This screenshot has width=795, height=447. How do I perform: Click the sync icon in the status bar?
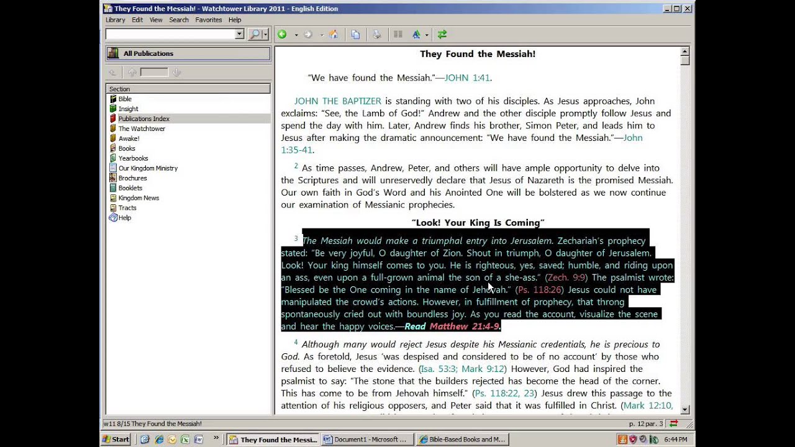[x=673, y=423]
